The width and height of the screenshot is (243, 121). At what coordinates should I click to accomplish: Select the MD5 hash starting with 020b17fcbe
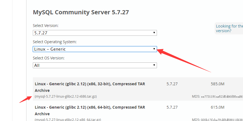pyautogui.click(x=222, y=120)
